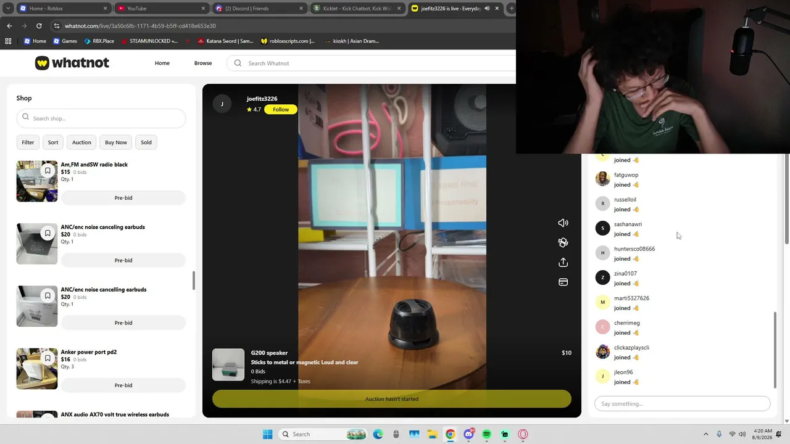Mute the live stream audio
The width and height of the screenshot is (790, 444).
[563, 223]
